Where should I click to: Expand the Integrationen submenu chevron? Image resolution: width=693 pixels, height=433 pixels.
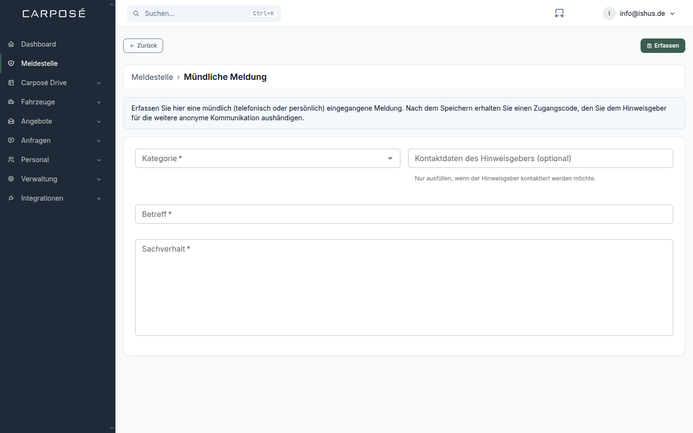(x=99, y=199)
